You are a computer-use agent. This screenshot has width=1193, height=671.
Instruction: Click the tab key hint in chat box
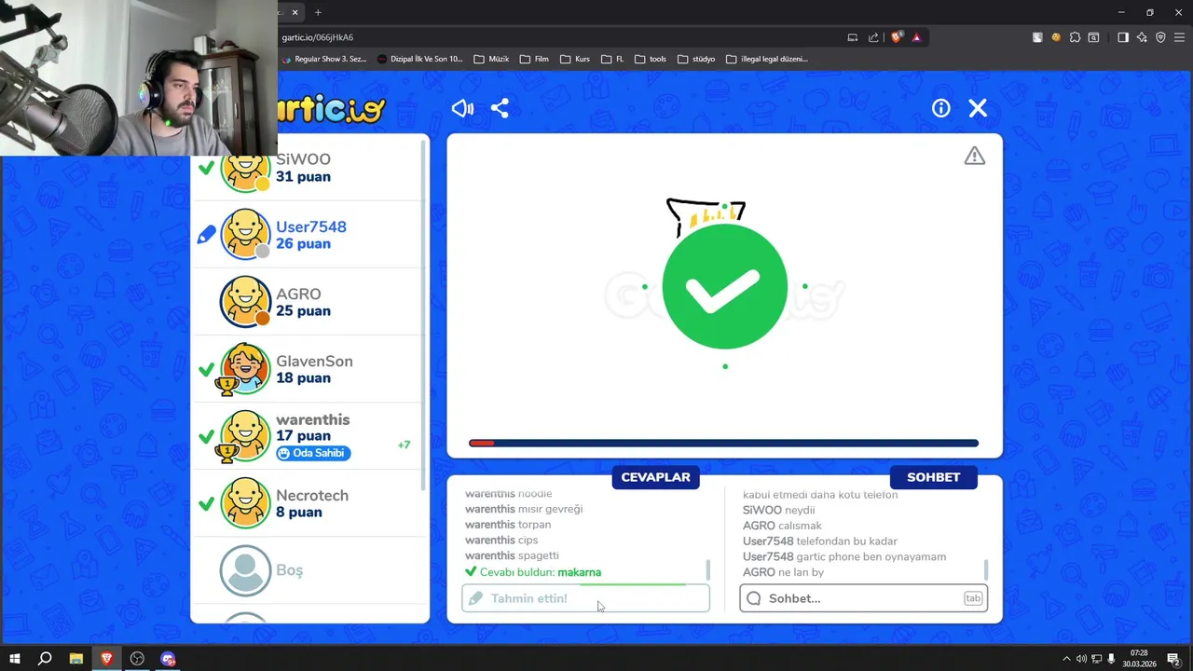[973, 598]
